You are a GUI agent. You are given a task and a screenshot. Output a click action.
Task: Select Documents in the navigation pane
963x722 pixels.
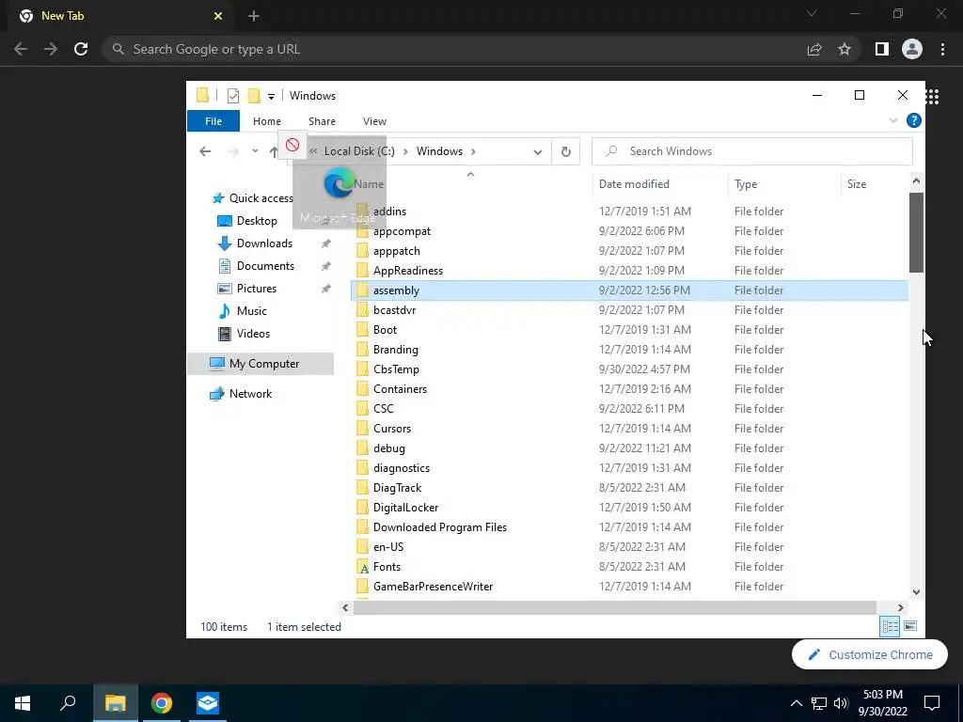pos(265,266)
